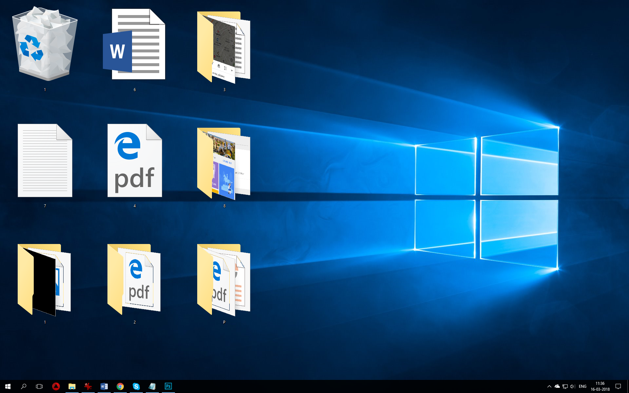
Task: Open the volume control
Action: click(573, 386)
